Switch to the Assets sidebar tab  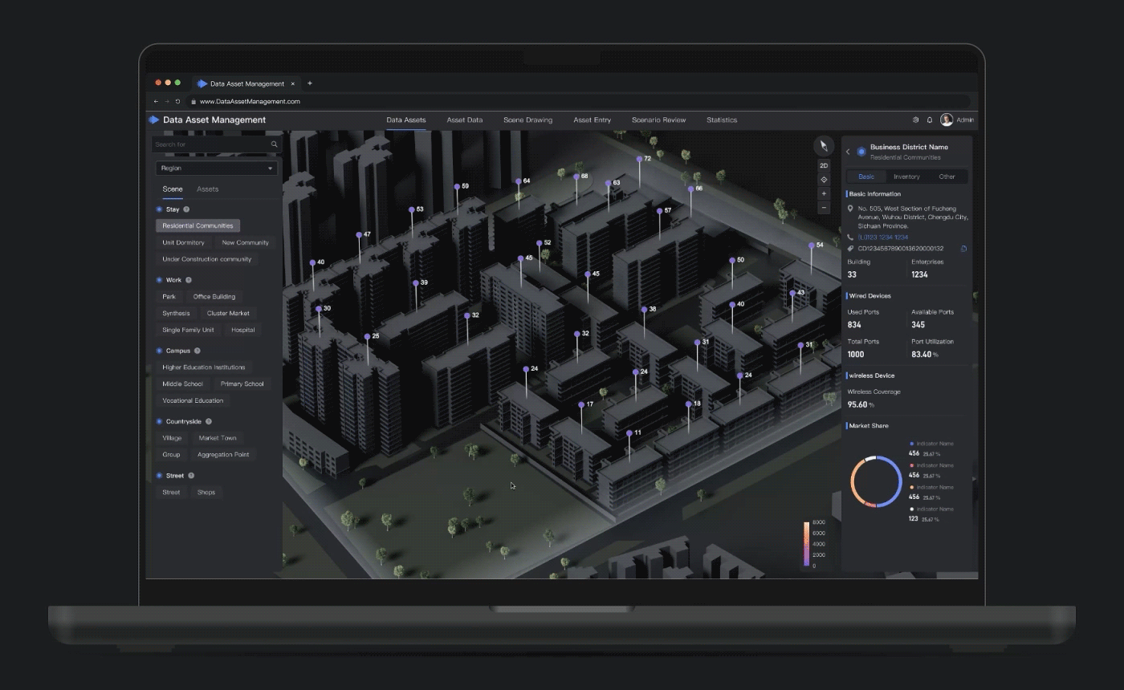coord(207,189)
